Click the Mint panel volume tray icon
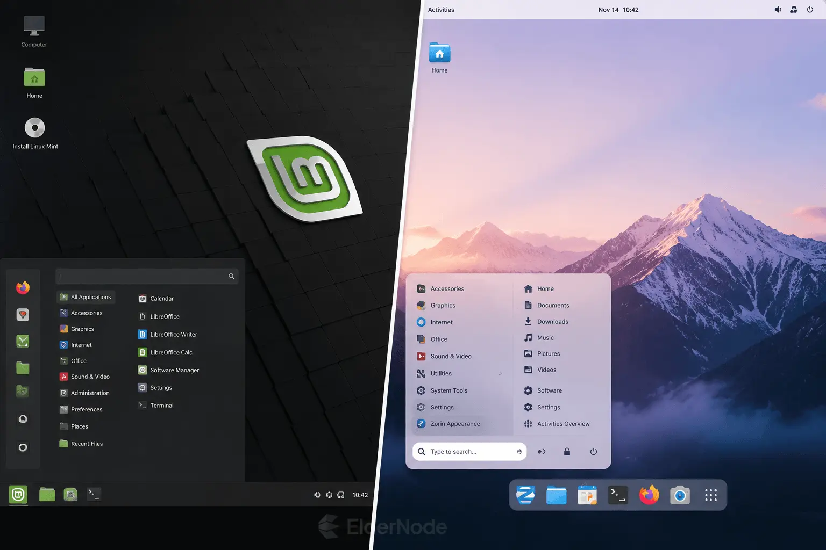826x550 pixels. [x=317, y=495]
